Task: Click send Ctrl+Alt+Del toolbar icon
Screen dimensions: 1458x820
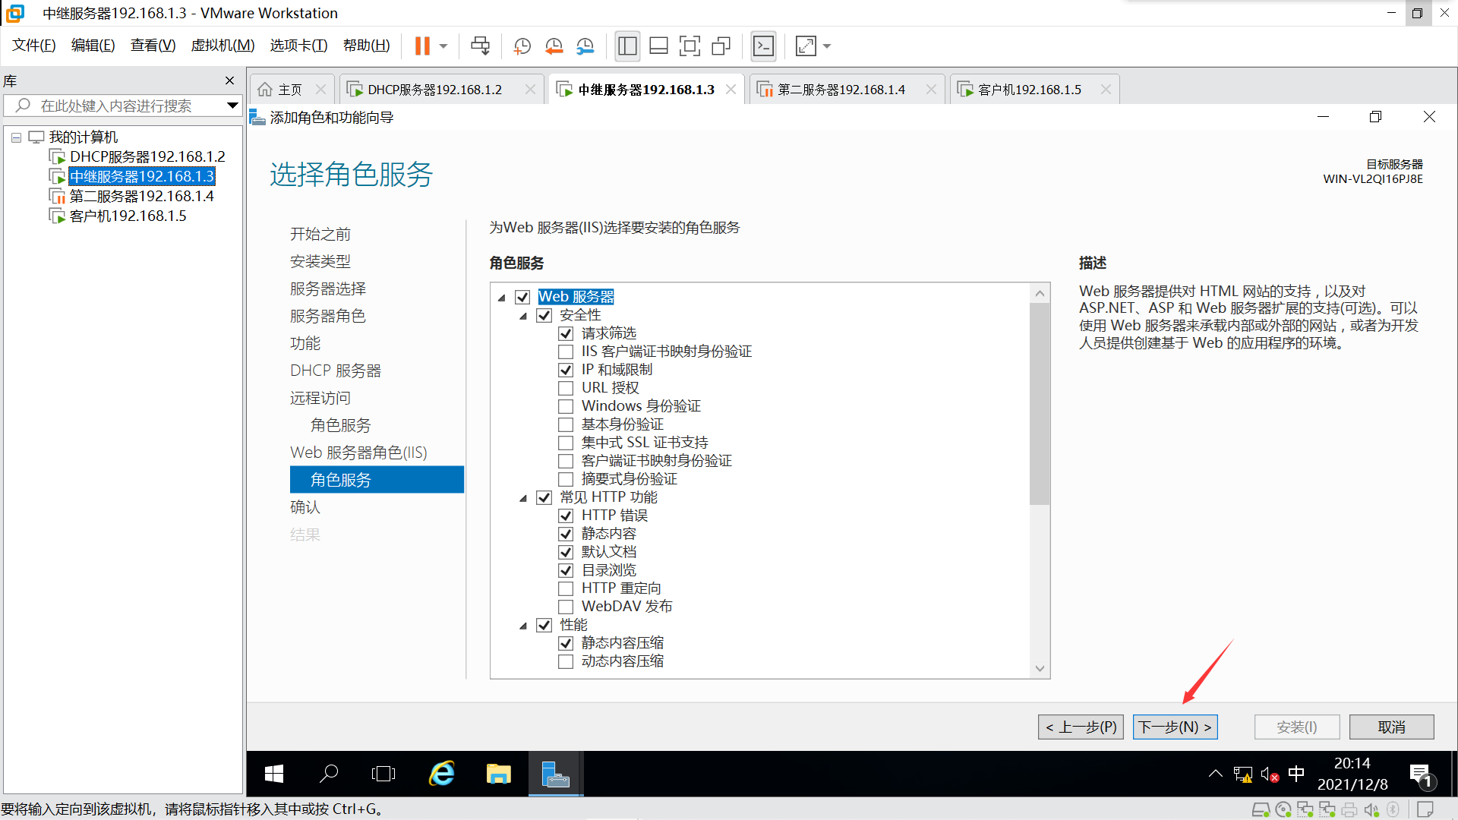Action: (480, 46)
